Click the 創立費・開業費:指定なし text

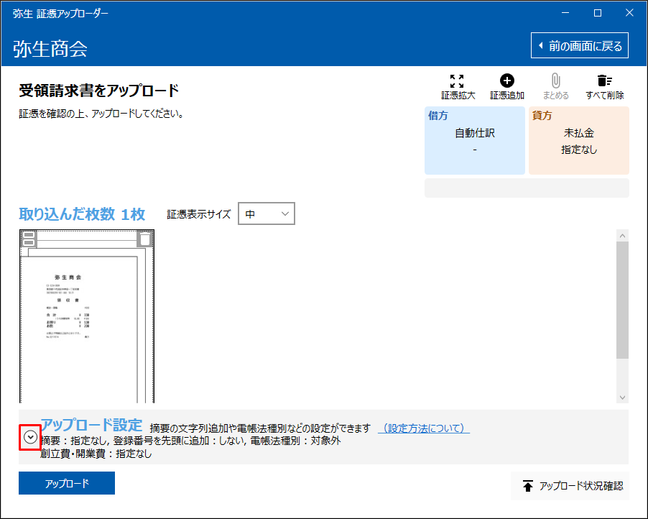[x=96, y=454]
